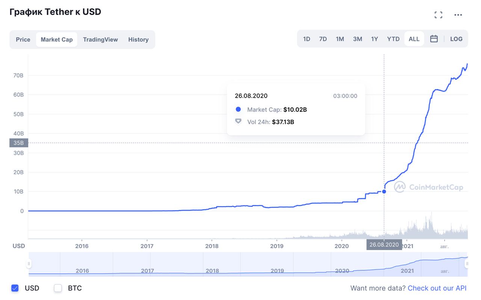Grab the right range slider handle

[x=467, y=264]
